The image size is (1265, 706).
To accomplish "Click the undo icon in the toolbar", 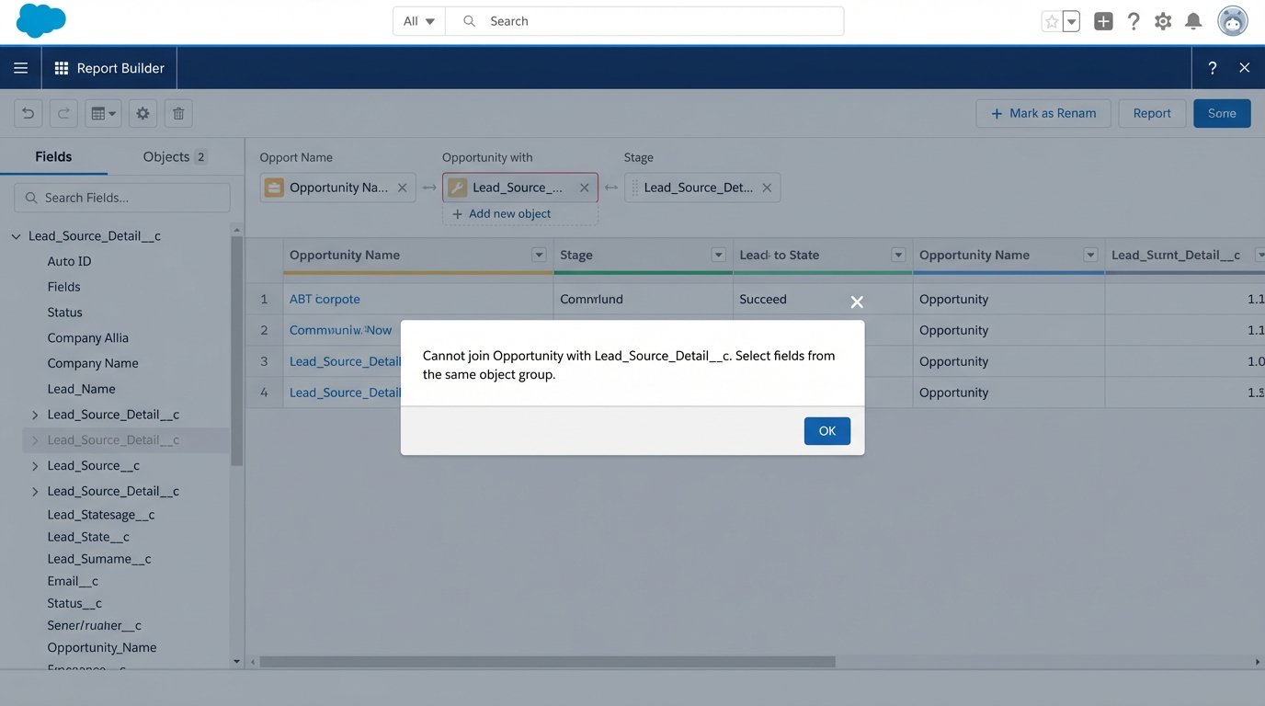I will point(28,112).
